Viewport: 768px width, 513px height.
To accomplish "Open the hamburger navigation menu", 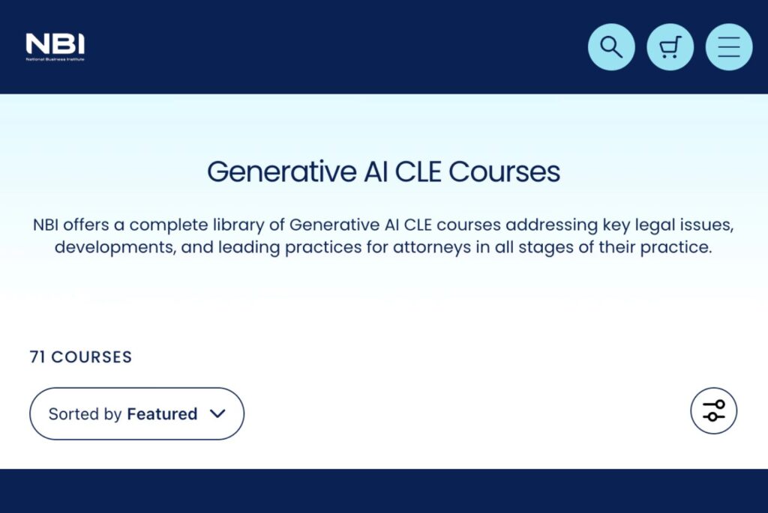I will click(728, 46).
